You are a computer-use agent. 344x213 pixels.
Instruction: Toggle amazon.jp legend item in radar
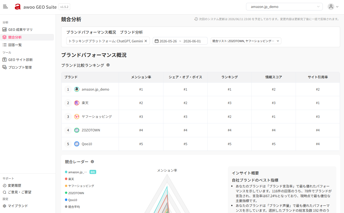click(76, 172)
